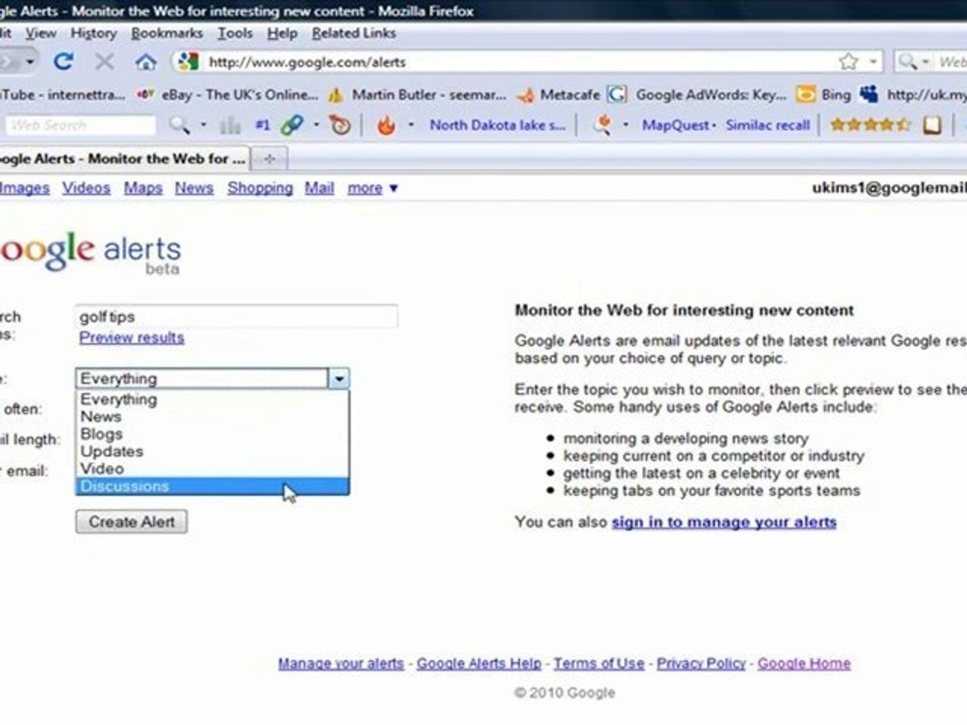This screenshot has height=725, width=967.
Task: Click the #1 toolbar item
Action: point(263,125)
